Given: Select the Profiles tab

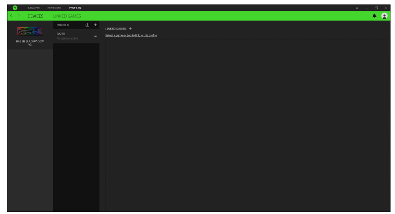Looking at the screenshot, I should pos(75,8).
